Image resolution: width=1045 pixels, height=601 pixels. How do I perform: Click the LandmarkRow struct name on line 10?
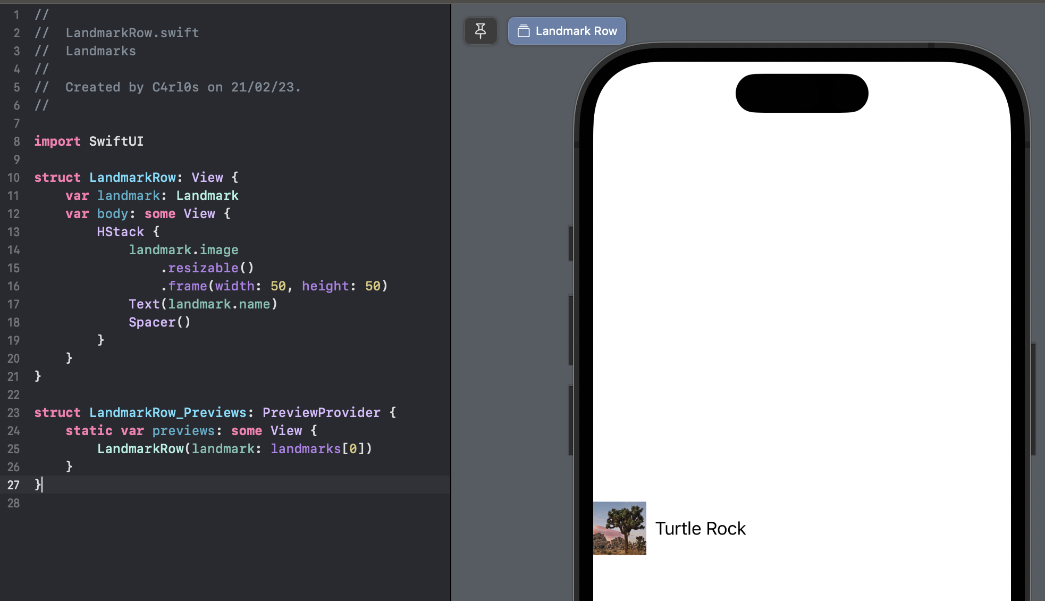pyautogui.click(x=132, y=178)
